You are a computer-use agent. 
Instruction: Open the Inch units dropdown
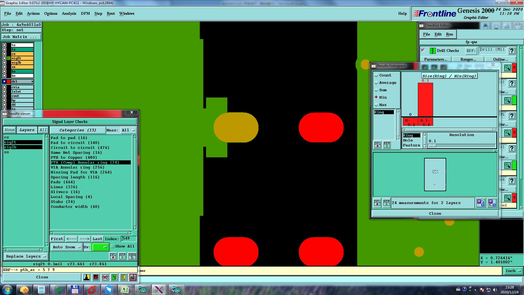pos(513,271)
